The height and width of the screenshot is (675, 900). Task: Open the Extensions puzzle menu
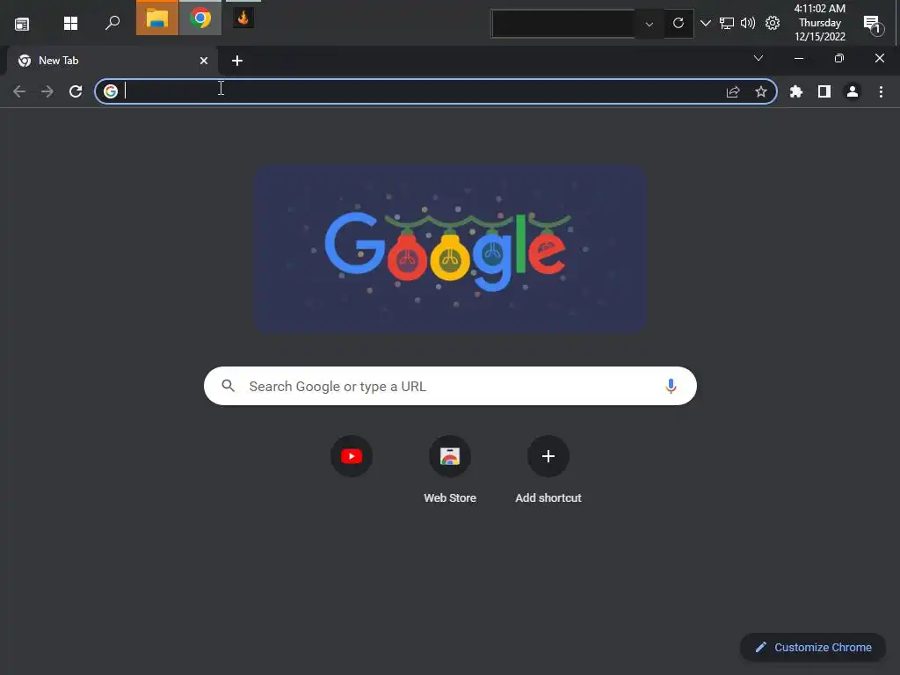[x=796, y=91]
